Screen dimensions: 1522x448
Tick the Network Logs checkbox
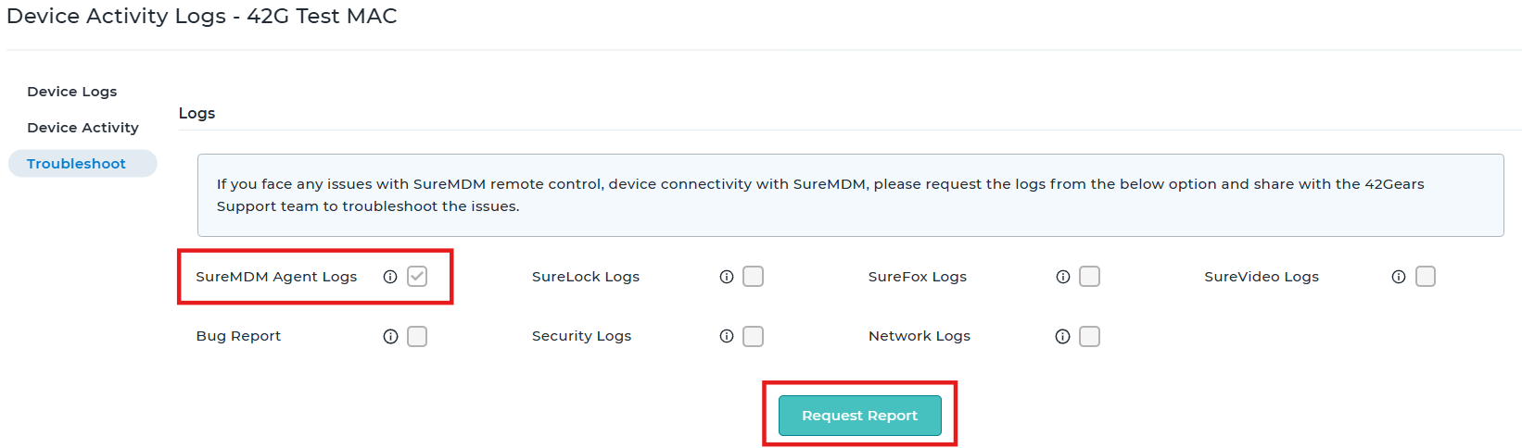pos(1090,336)
